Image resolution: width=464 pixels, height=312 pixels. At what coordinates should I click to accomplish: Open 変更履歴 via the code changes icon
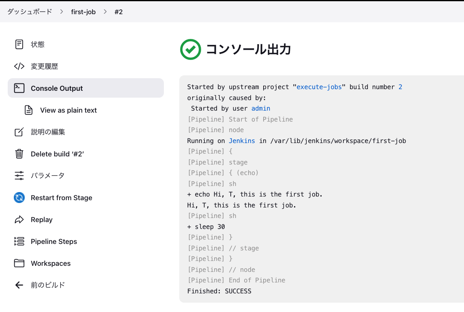point(19,66)
